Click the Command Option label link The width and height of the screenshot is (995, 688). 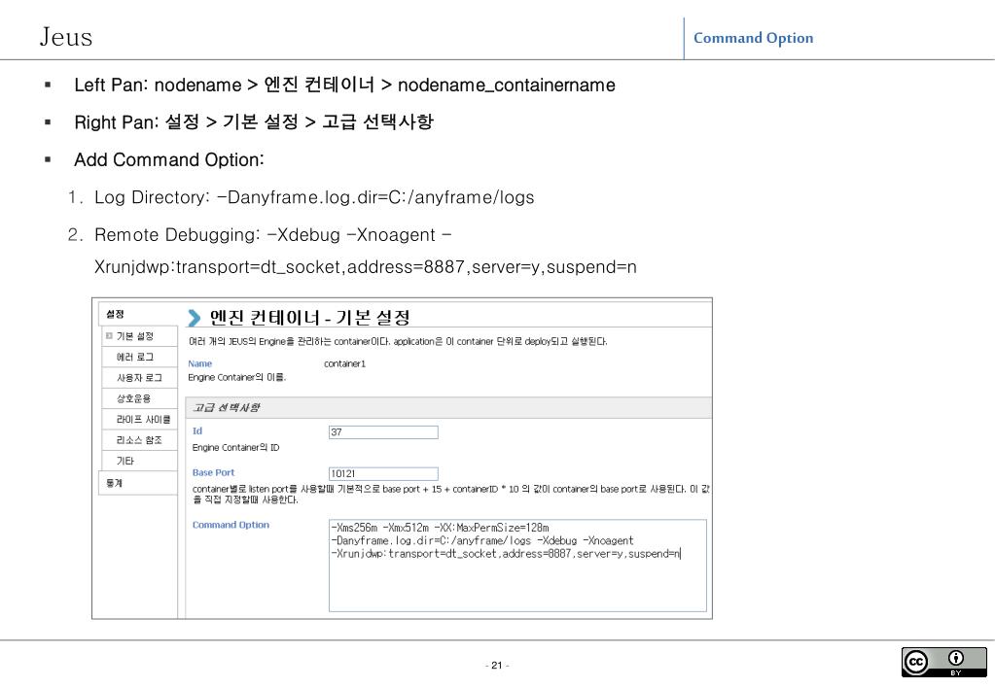(231, 525)
